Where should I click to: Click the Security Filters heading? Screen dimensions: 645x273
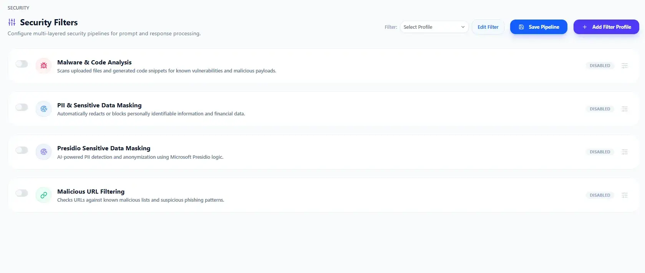(49, 22)
